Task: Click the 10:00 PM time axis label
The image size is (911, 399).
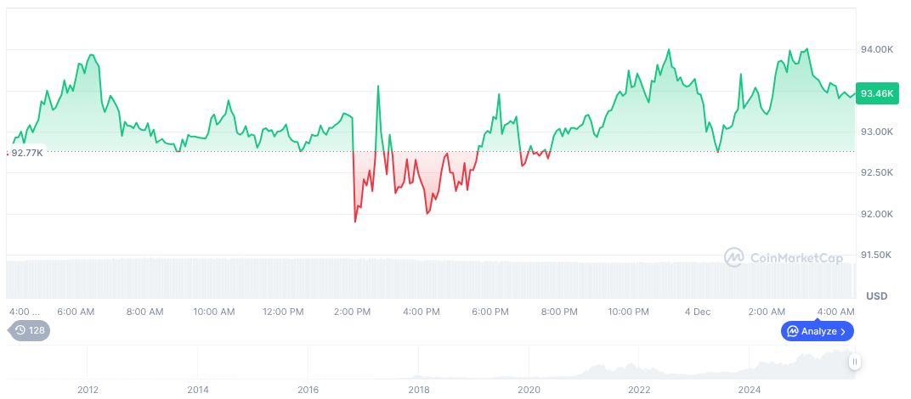Action: point(628,312)
